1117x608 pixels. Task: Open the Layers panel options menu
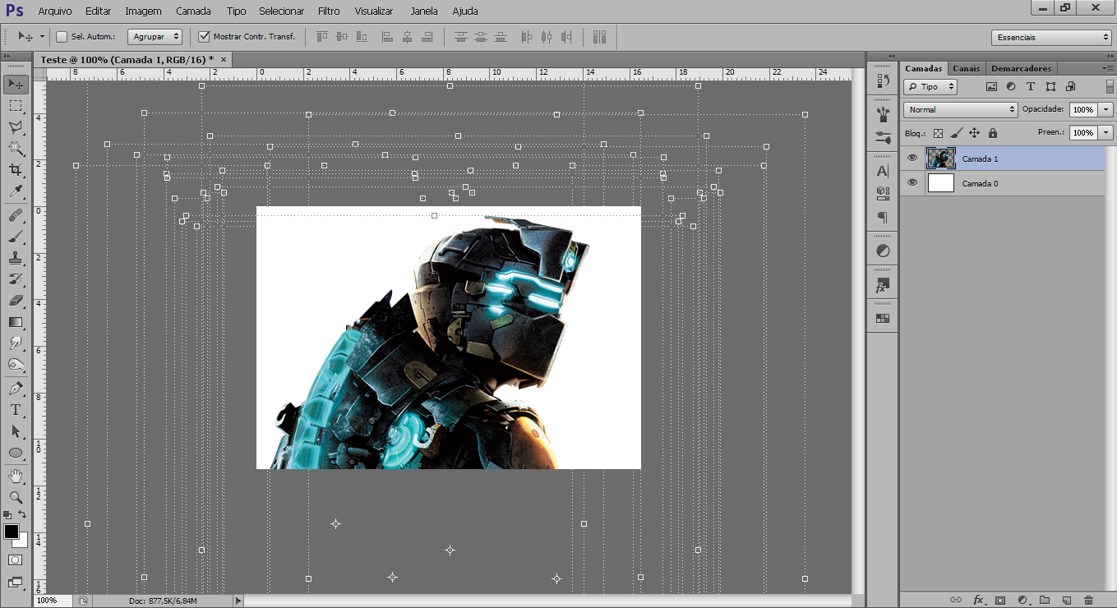[x=1109, y=68]
